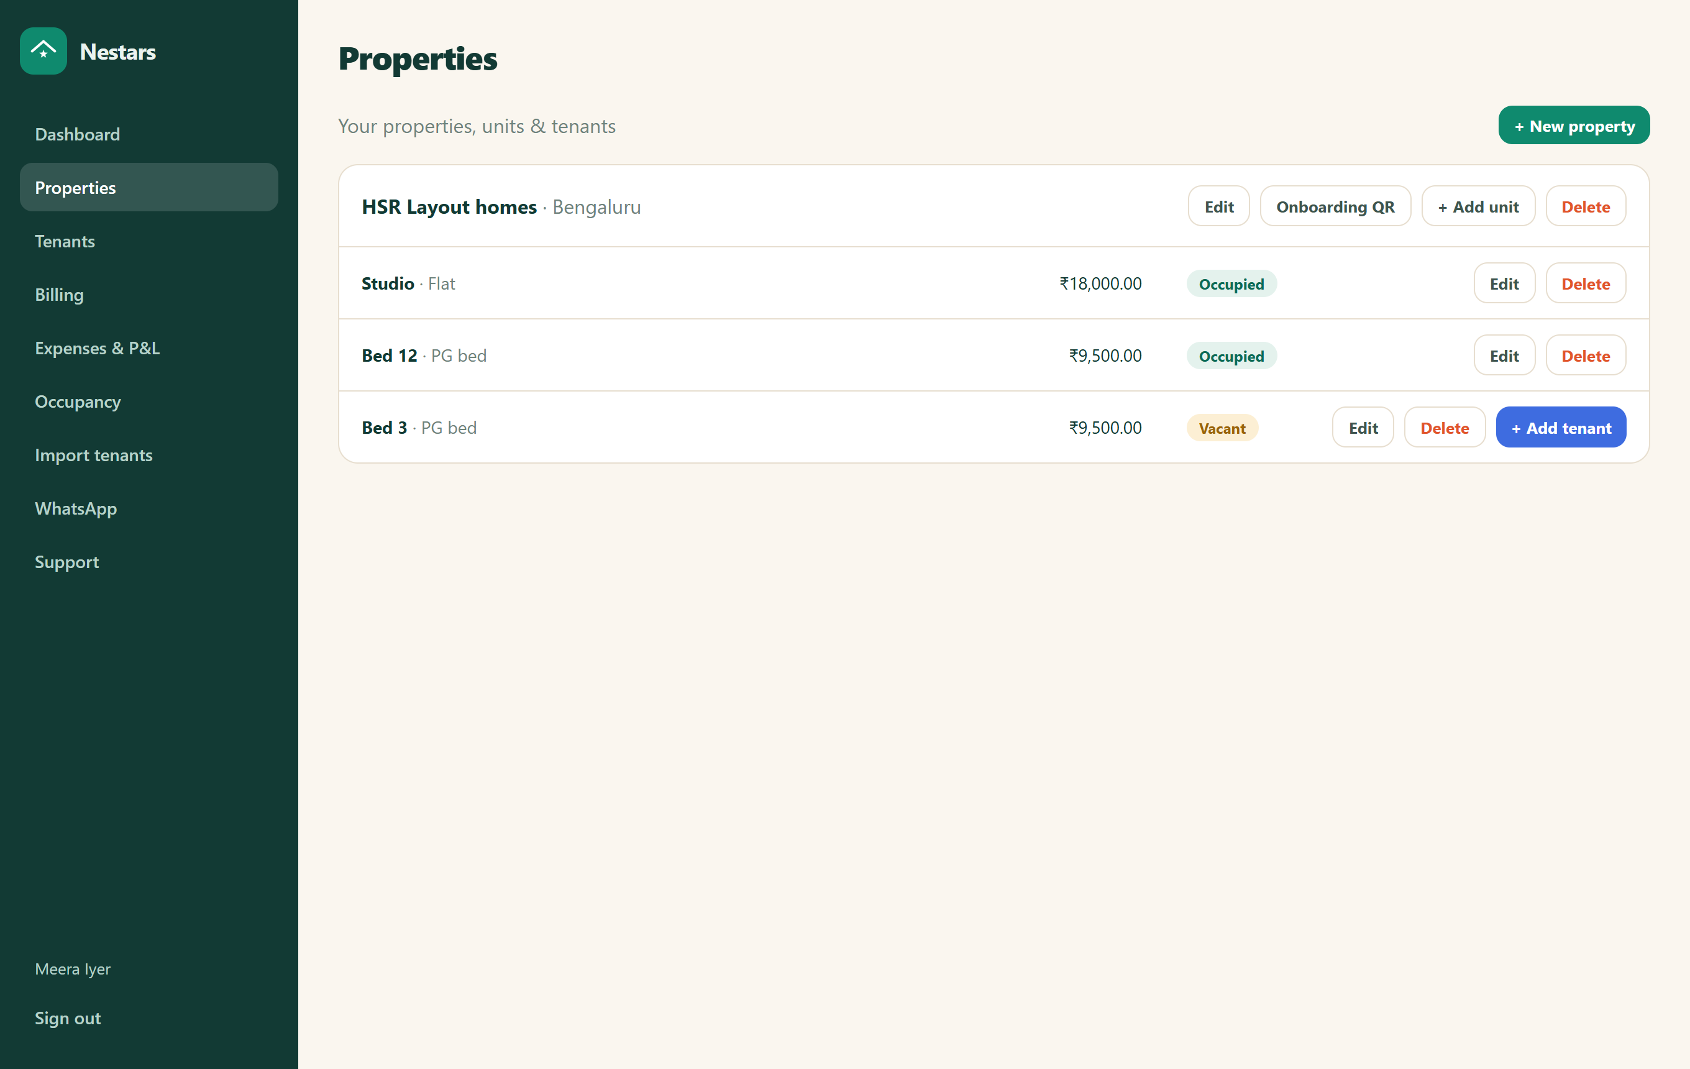Image resolution: width=1690 pixels, height=1069 pixels.
Task: Delete the Studio unit
Action: click(1586, 283)
